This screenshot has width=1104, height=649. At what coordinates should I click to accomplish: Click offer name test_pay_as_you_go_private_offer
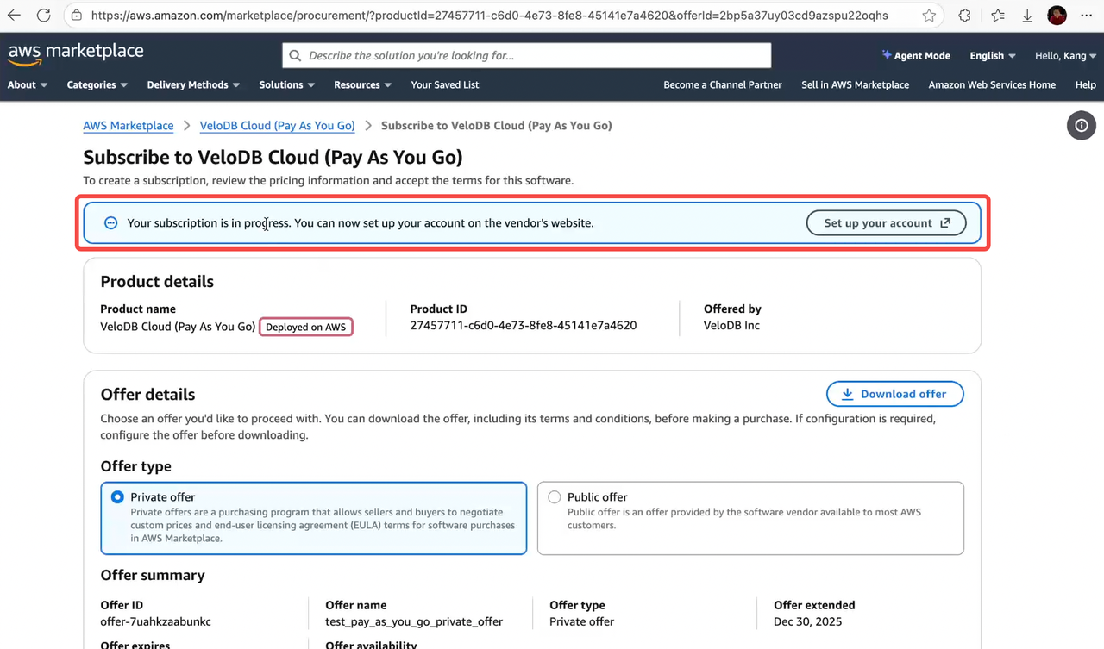pos(414,621)
